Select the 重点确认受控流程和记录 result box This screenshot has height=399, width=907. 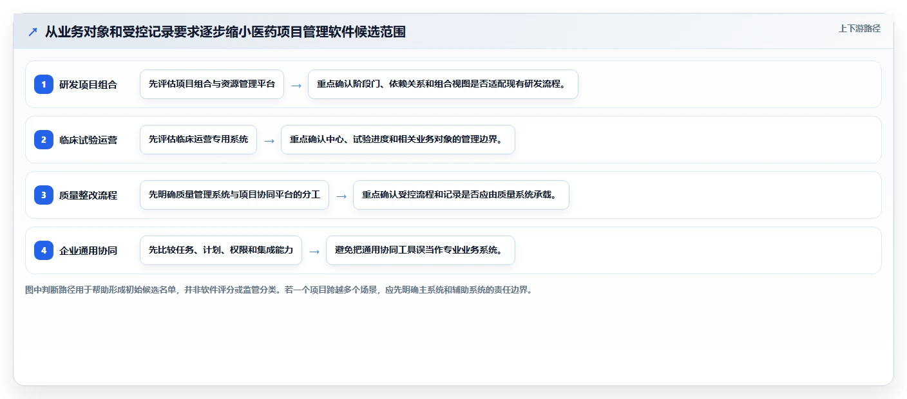click(x=461, y=195)
